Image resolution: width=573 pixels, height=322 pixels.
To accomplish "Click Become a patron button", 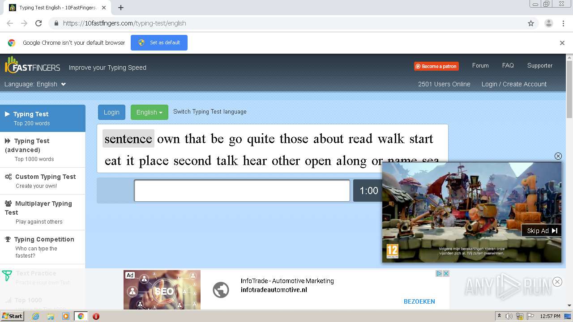I will pyautogui.click(x=436, y=66).
